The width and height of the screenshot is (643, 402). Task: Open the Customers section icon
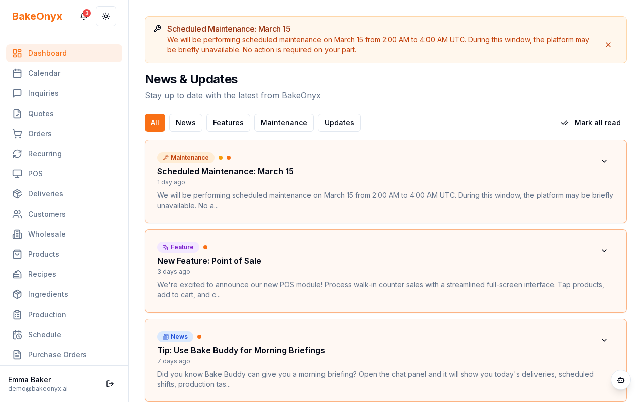17,214
